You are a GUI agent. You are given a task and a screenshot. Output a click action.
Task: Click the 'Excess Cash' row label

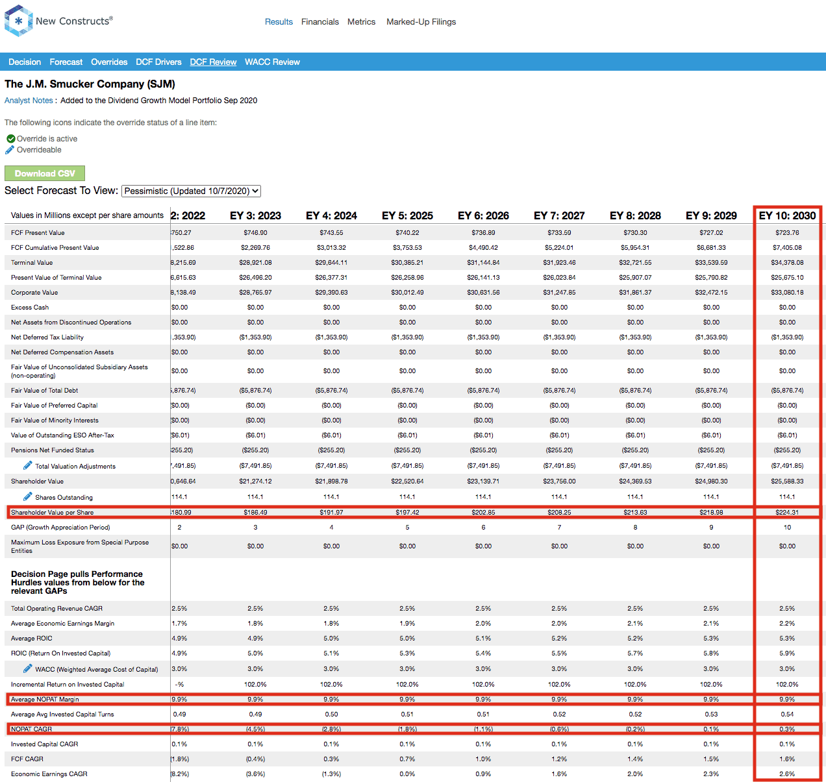coord(30,308)
